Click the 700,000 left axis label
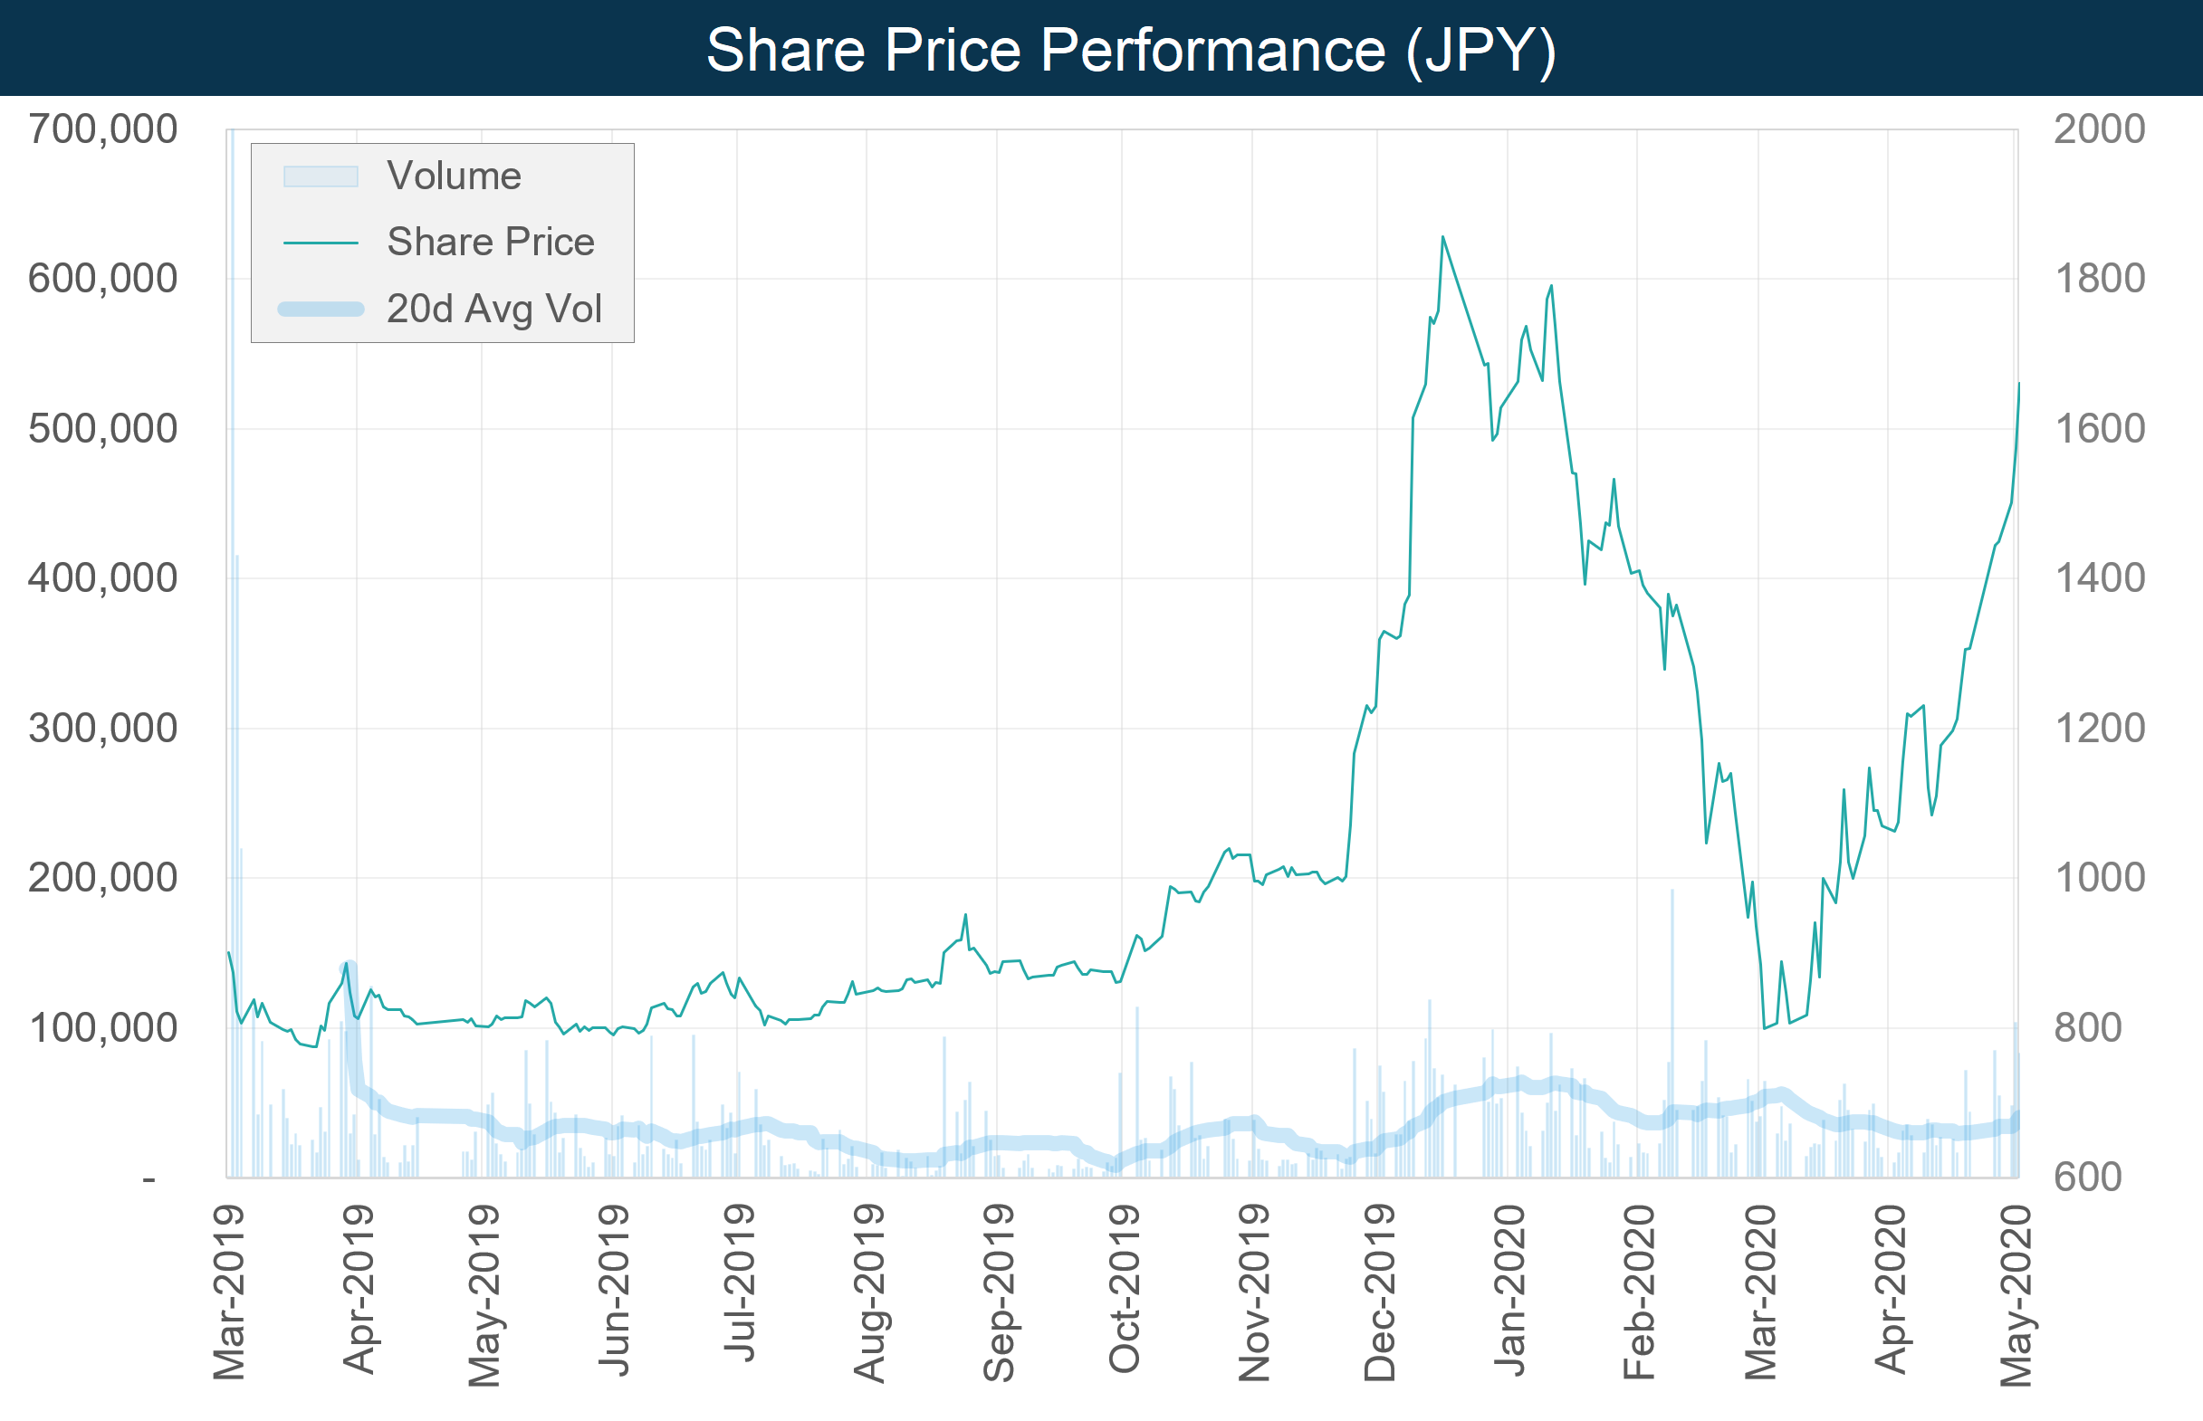Image resolution: width=2203 pixels, height=1421 pixels. point(102,129)
